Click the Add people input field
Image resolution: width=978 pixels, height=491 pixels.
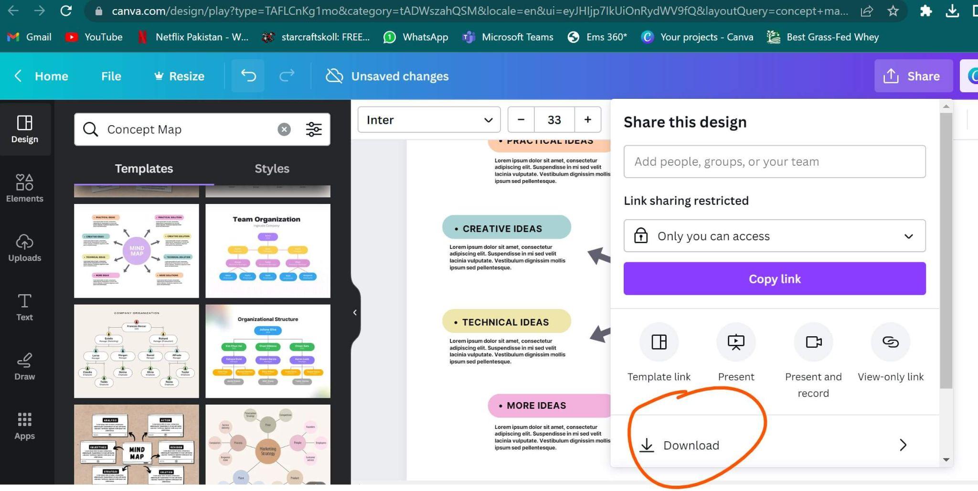pos(774,162)
